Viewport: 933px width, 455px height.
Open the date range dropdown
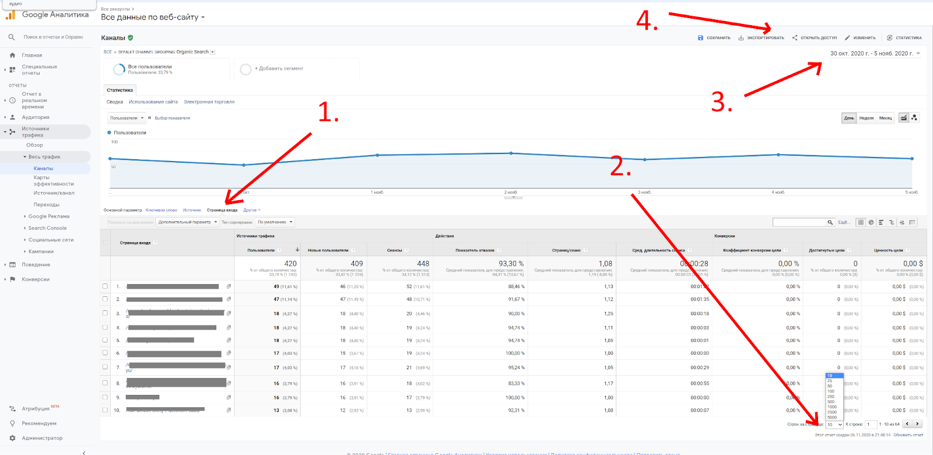click(875, 54)
